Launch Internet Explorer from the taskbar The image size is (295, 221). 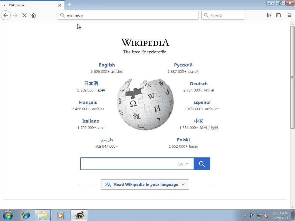[x=26, y=215]
